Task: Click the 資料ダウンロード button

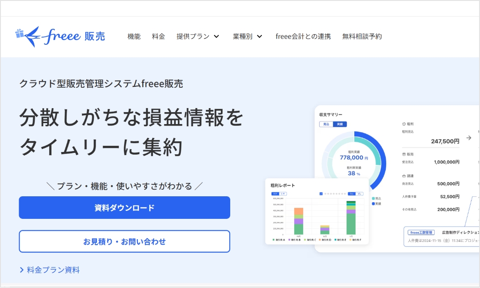Action: coord(124,207)
